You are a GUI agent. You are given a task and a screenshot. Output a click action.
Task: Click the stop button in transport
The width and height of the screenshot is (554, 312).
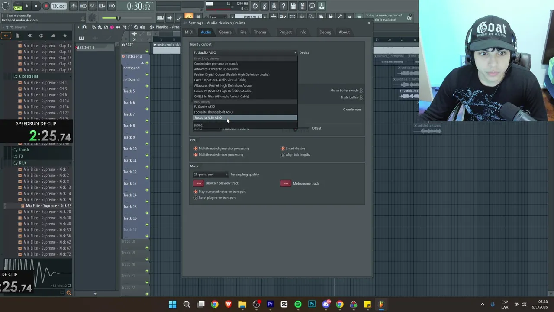[36, 6]
